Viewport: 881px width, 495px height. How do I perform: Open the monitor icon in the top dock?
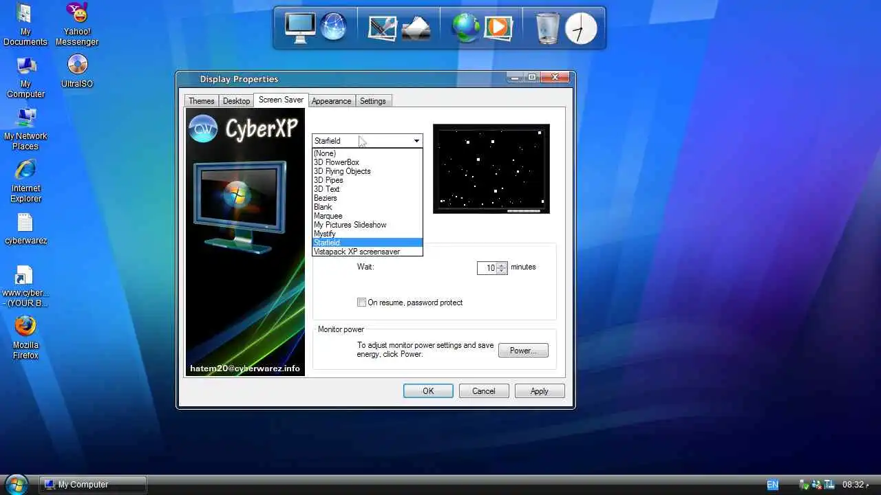tap(300, 28)
